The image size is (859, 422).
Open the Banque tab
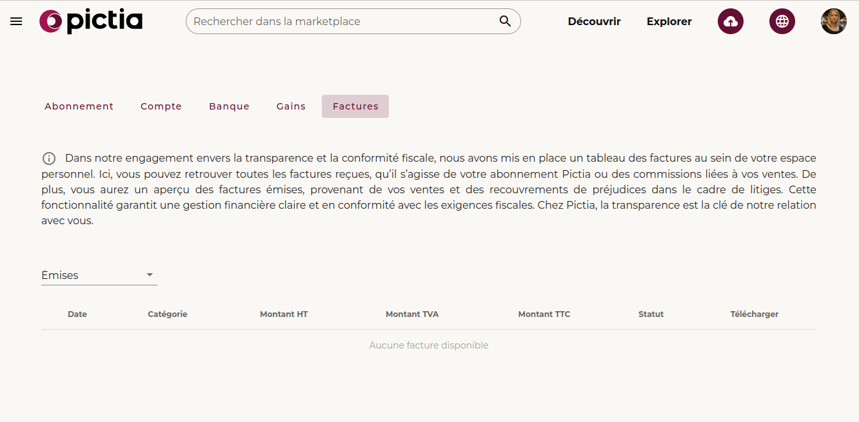pyautogui.click(x=229, y=106)
